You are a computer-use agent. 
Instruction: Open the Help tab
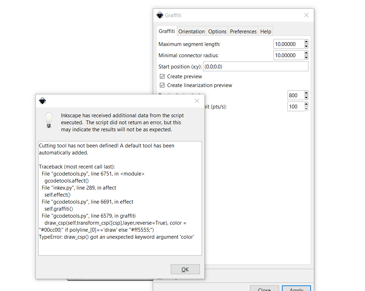click(266, 32)
